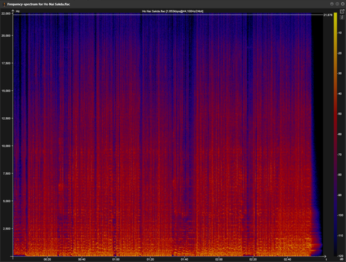The image size is (346, 262).
Task: Click the 02:00 time axis label
Action: [x=219, y=259]
